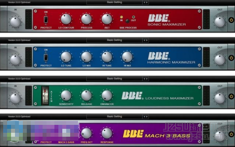
Task: Click the ENHANCER knob
Action: (107, 95)
